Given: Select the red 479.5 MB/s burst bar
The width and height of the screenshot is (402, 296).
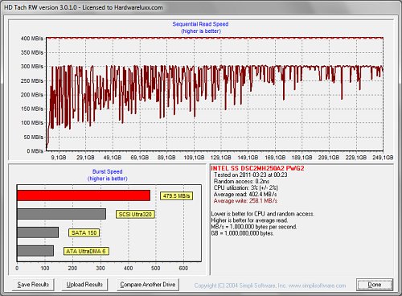Looking at the screenshot, I should [x=84, y=195].
